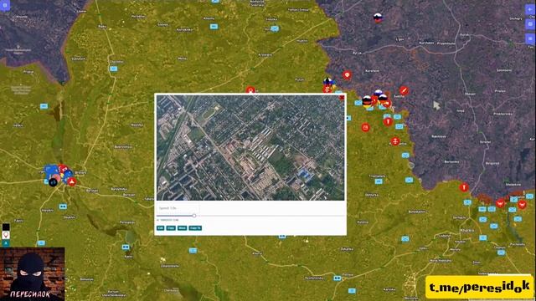Click the blue unit icon near Poltava
536x301 pixels.
point(338,278)
